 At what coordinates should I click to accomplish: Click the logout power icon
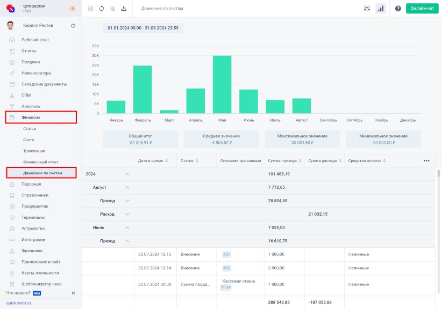pos(73,26)
